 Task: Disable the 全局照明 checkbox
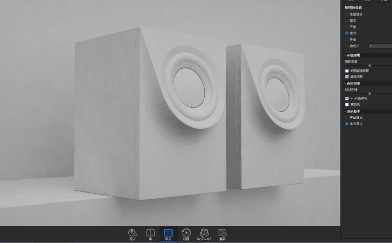[347, 99]
